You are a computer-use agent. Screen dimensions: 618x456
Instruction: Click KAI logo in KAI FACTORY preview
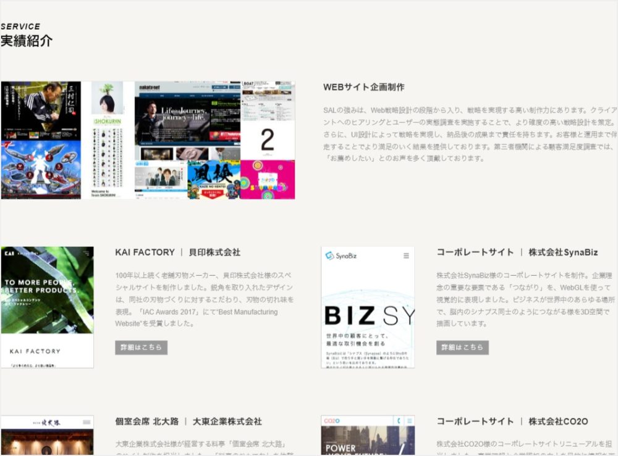[x=9, y=253]
